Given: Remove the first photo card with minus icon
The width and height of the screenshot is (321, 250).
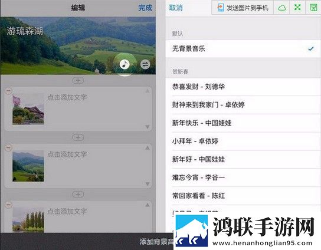Looking at the screenshot, I should click(x=8, y=91).
